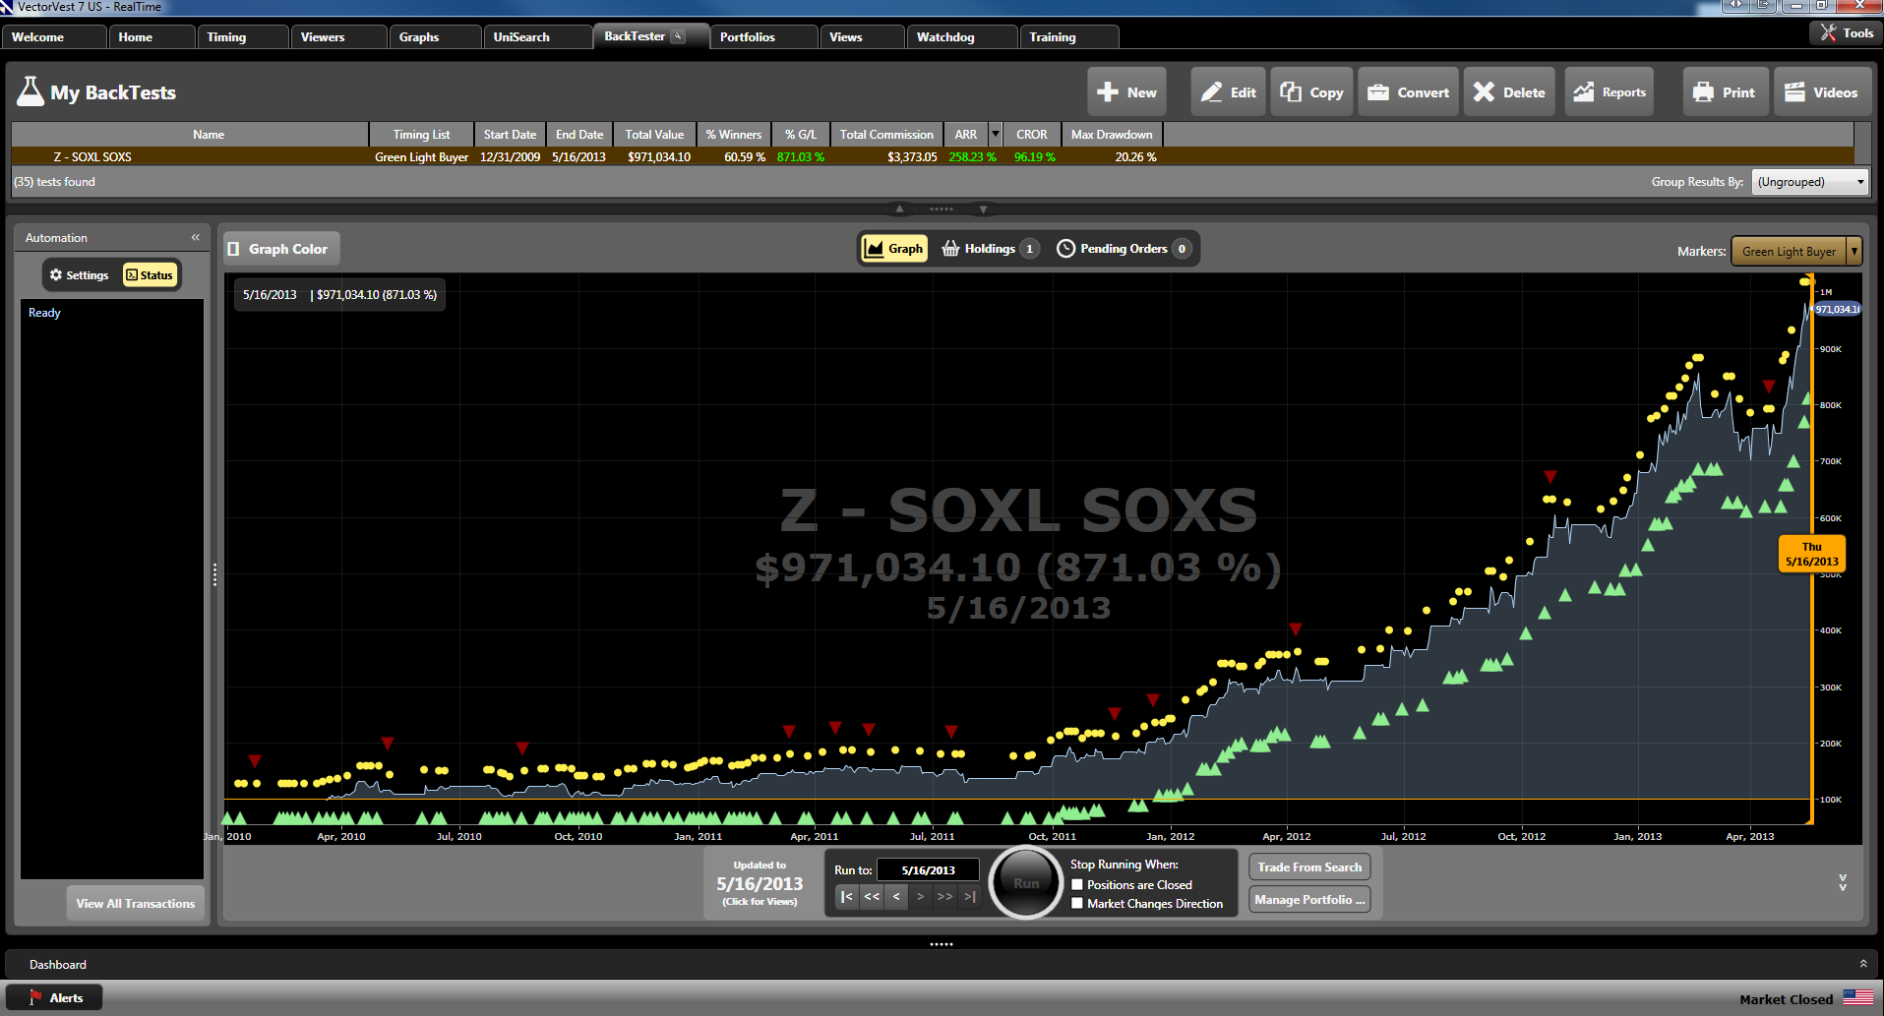
Task: Open the Reports chart icon
Action: [1584, 91]
